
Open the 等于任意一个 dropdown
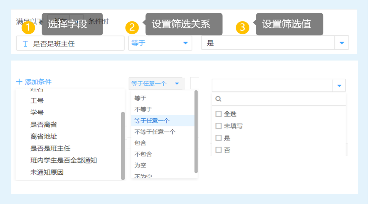click(x=155, y=84)
